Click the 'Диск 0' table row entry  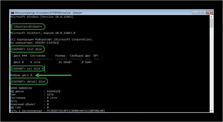19,62
